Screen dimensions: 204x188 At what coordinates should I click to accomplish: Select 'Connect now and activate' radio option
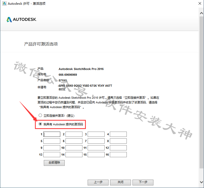pos(40,115)
